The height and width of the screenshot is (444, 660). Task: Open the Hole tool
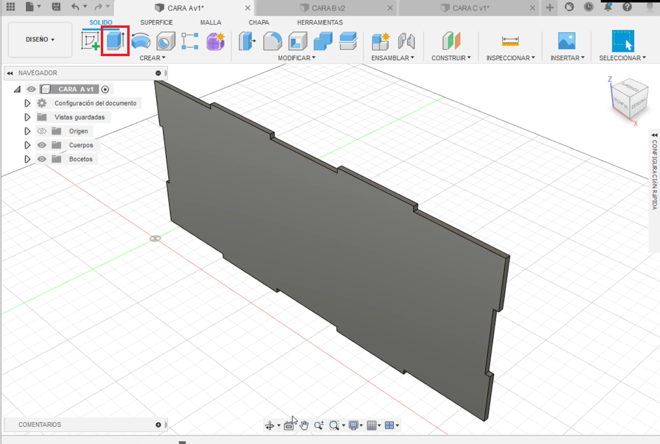click(166, 42)
